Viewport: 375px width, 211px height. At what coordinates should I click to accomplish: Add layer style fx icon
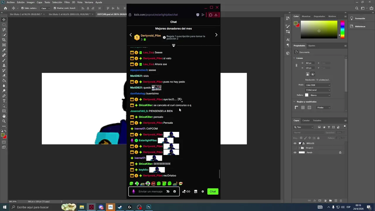(315, 201)
